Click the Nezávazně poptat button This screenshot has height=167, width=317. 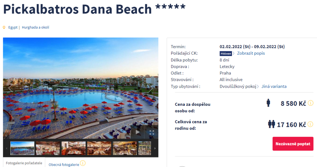[293, 144]
